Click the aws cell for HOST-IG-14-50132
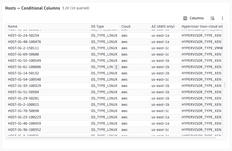Image resolution: width=232 pixels, height=151 pixels. point(124,73)
